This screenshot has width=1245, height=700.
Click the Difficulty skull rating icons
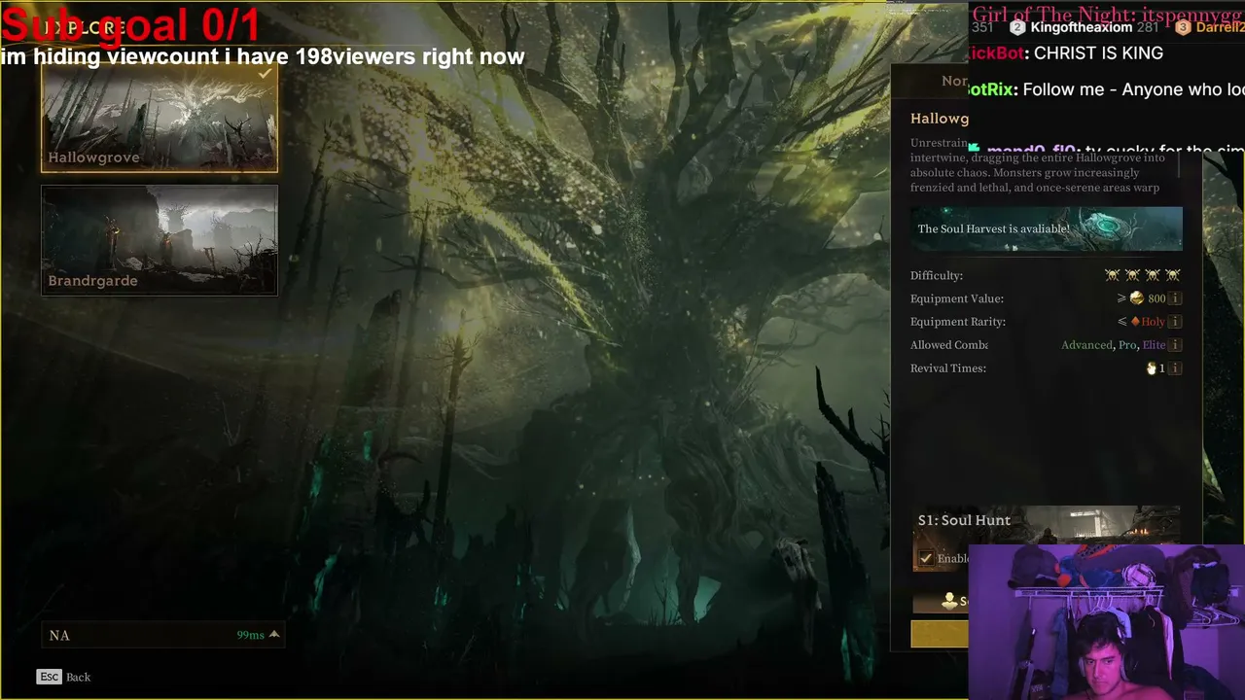point(1143,275)
